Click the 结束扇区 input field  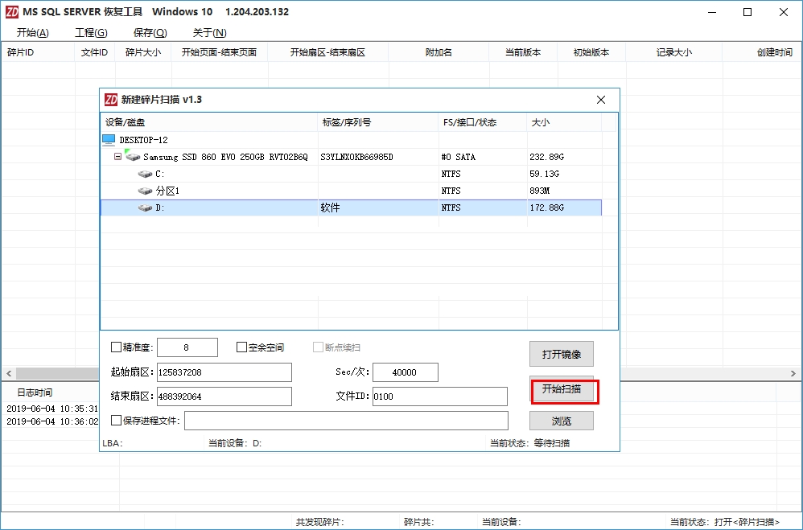pos(224,396)
